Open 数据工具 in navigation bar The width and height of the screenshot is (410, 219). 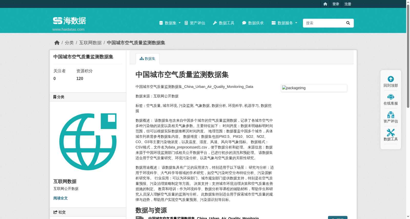point(224,23)
